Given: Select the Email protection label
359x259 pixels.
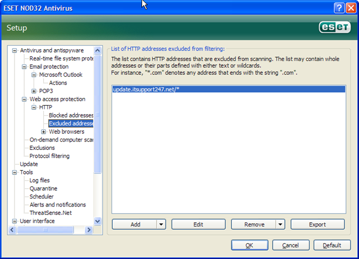Looking at the screenshot, I should 49,67.
